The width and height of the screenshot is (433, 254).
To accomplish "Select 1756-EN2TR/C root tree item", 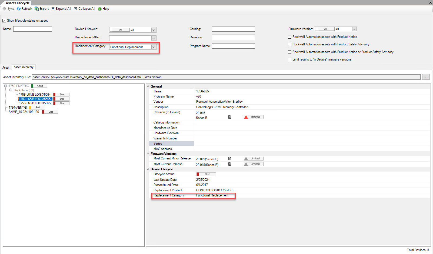I will point(19,86).
